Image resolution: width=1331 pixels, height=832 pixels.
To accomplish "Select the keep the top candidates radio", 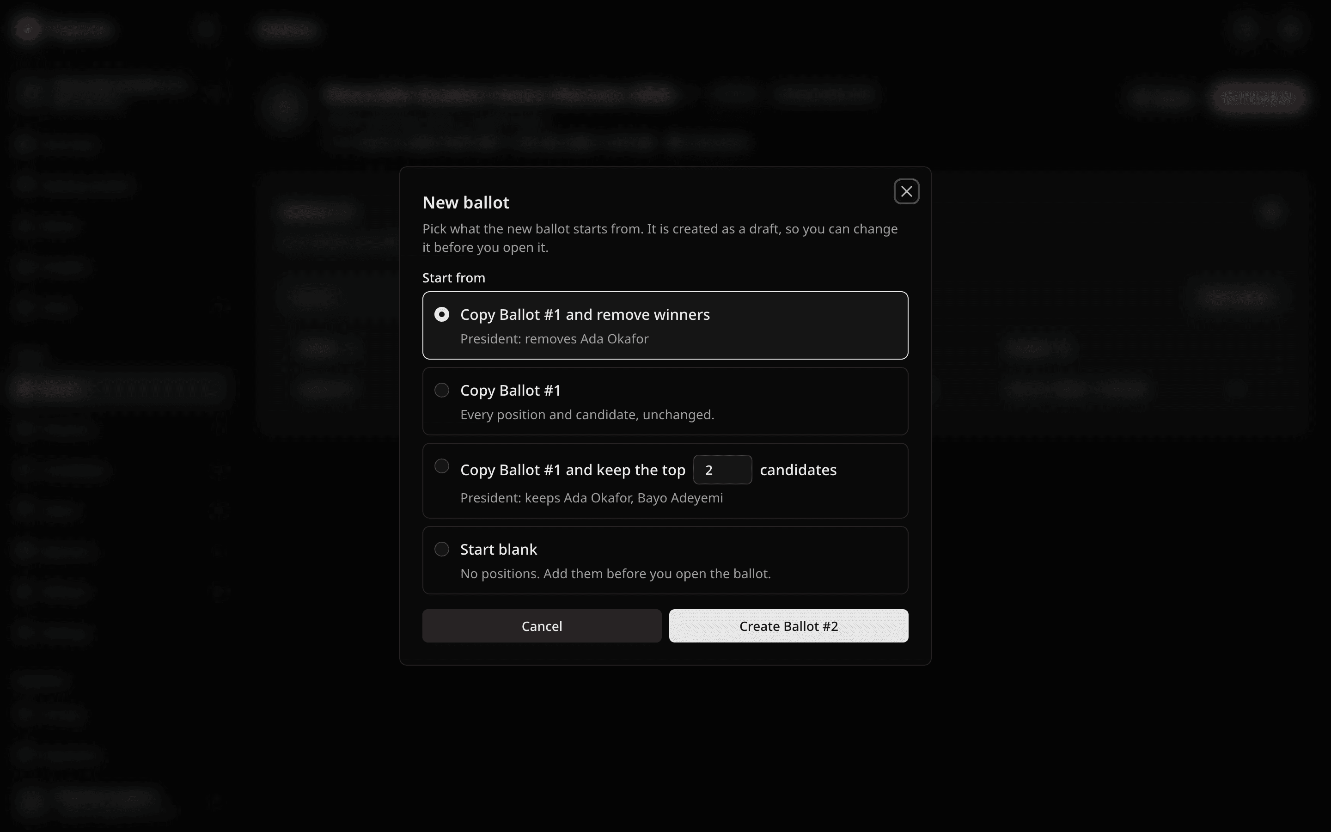I will tap(442, 466).
